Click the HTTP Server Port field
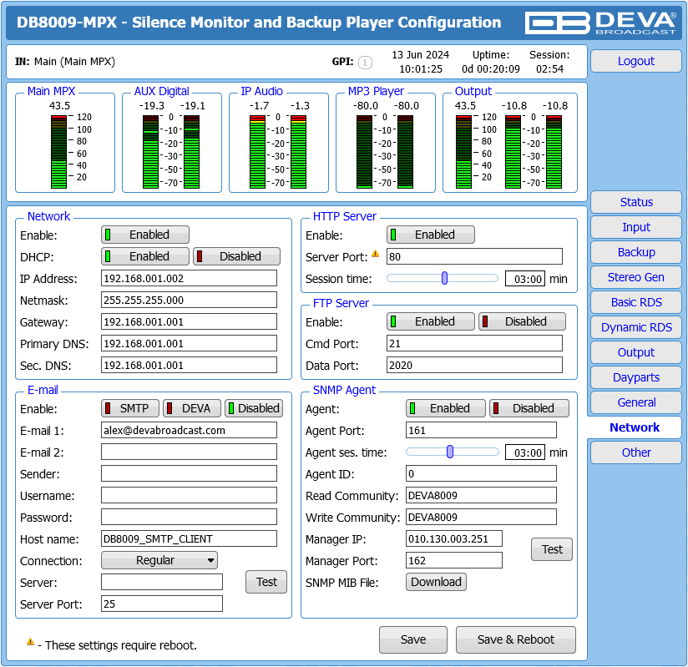The height and width of the screenshot is (667, 688). coord(474,257)
